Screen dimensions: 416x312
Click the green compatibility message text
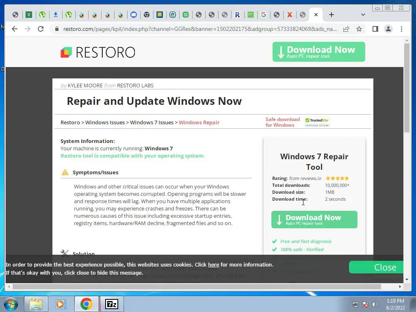pos(133,156)
